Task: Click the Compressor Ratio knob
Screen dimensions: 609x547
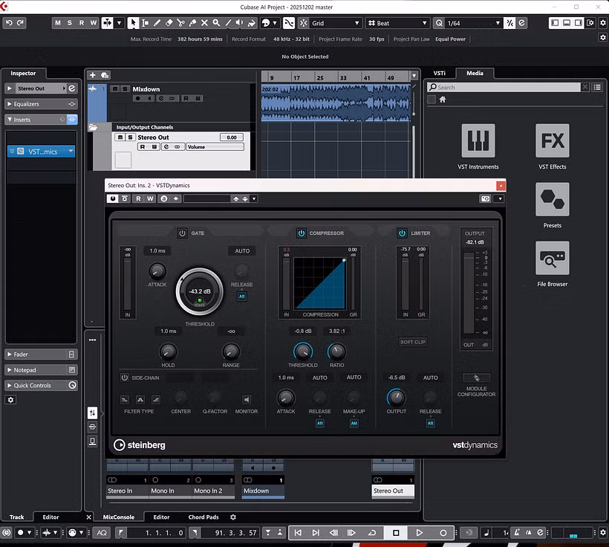Action: [336, 352]
